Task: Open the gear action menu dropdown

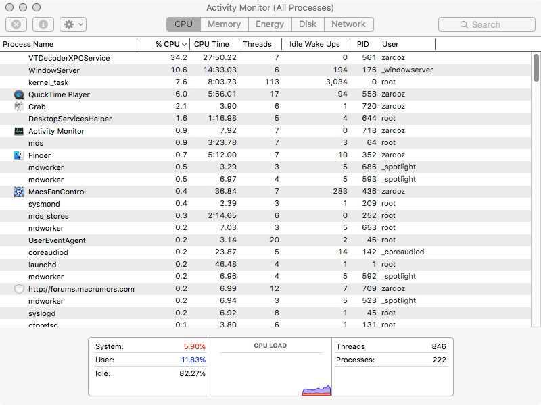Action: tap(73, 24)
